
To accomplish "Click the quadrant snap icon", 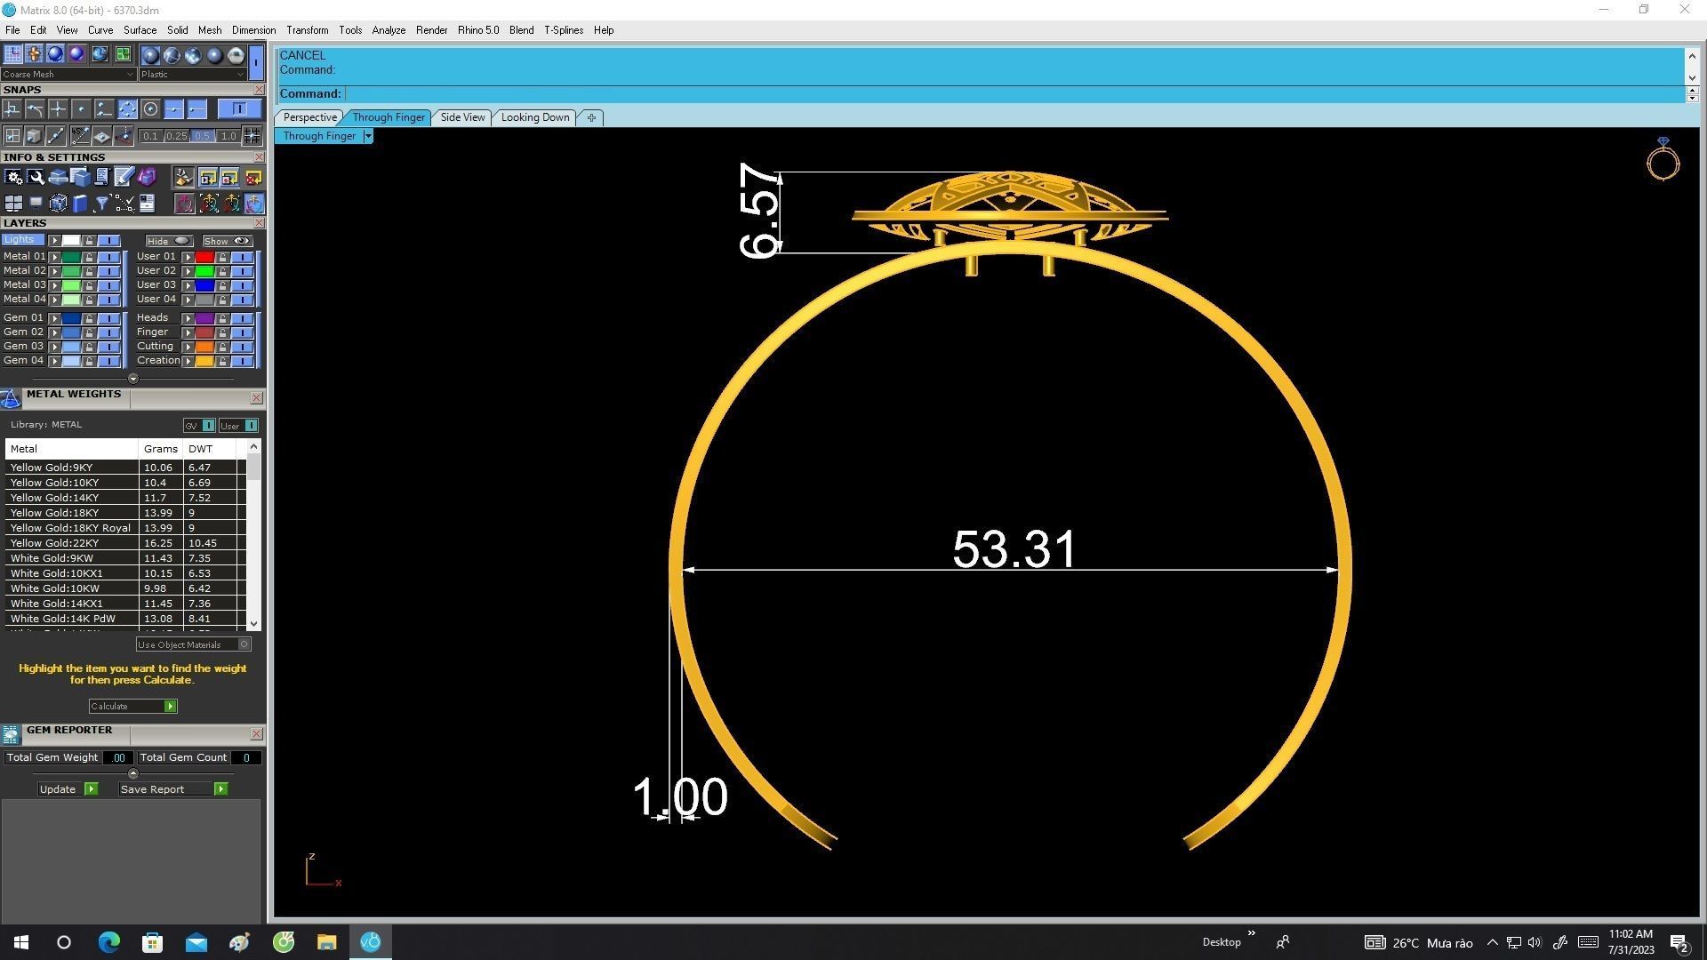I will tap(127, 109).
